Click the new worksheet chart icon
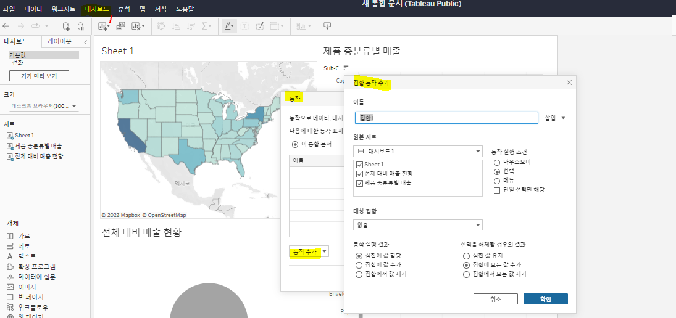The height and width of the screenshot is (318, 676). click(x=102, y=26)
